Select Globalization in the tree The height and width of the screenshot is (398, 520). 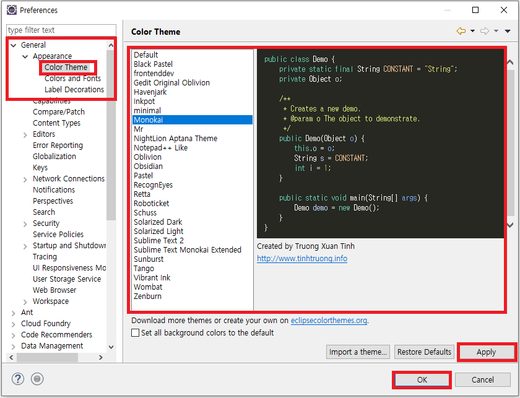point(54,156)
